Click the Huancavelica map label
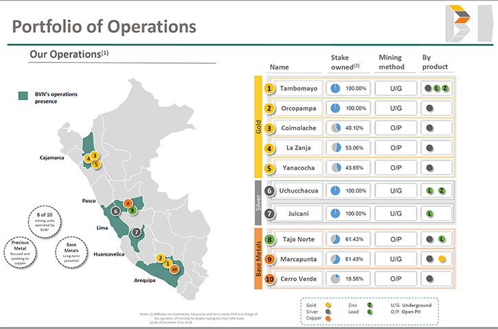498x329 pixels. (109, 254)
